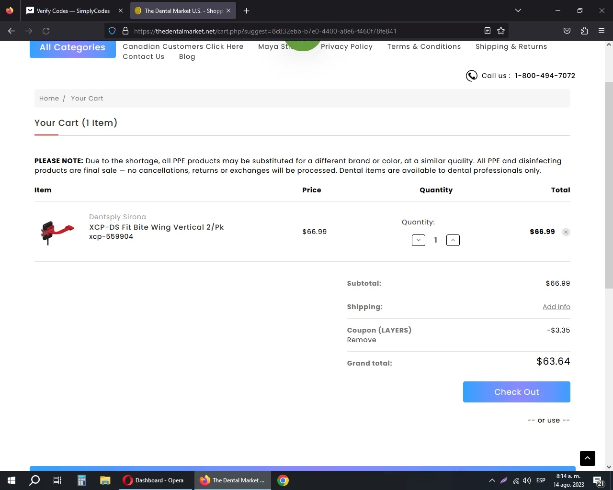The height and width of the screenshot is (490, 613).
Task: Open Terms & Conditions page
Action: pyautogui.click(x=424, y=46)
